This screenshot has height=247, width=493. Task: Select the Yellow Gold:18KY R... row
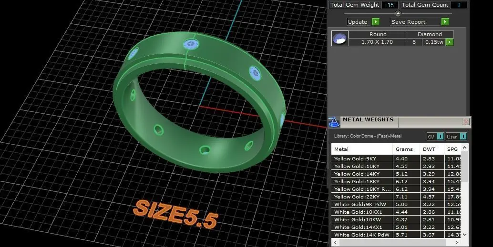coord(396,189)
